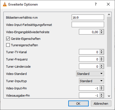This screenshot has width=115, height=110.
Task: Focus the Video-Input-Farbsättigungsformat text field
Action: click(x=88, y=25)
